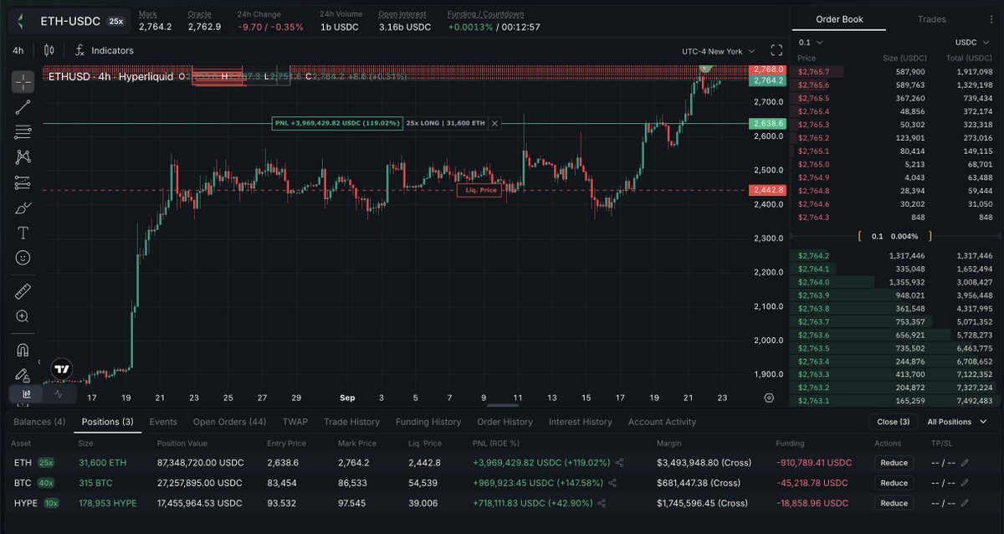Select the XABCD pattern tool
1004x534 pixels.
pos(23,157)
